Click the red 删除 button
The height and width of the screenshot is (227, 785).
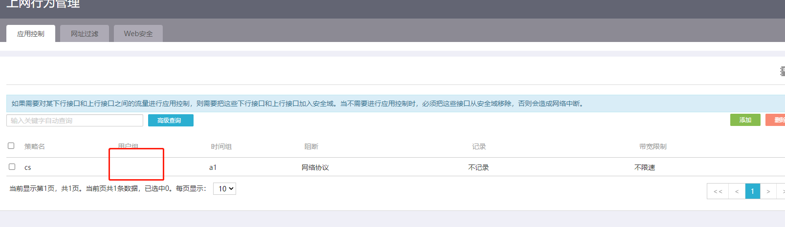tap(776, 120)
